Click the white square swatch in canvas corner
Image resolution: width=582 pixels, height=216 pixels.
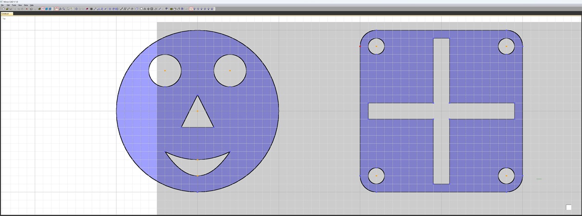(x=569, y=207)
